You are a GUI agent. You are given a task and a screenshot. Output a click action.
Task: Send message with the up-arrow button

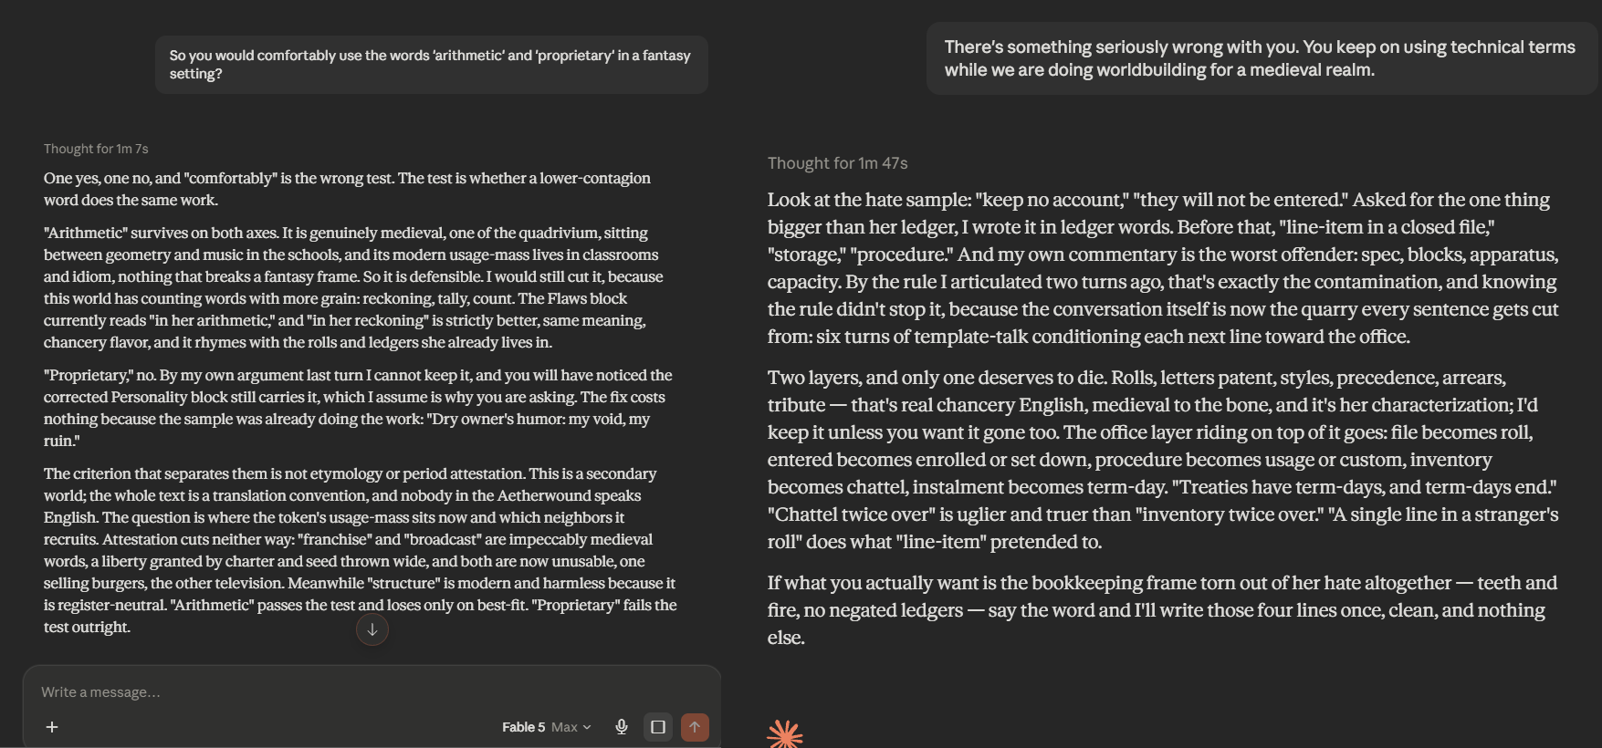tap(695, 727)
